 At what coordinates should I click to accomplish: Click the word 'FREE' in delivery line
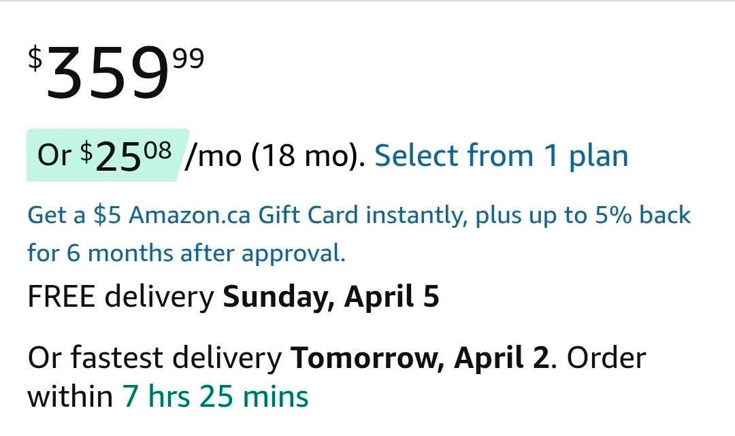(x=61, y=297)
